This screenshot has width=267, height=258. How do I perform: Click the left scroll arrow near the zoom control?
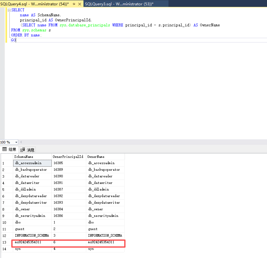[21, 142]
